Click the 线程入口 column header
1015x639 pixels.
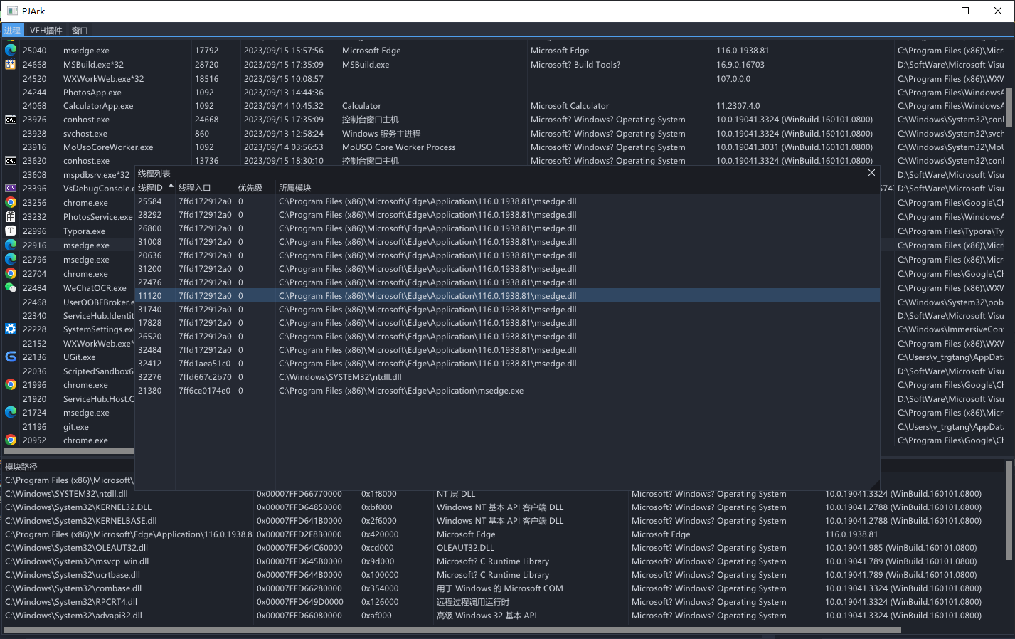click(205, 188)
